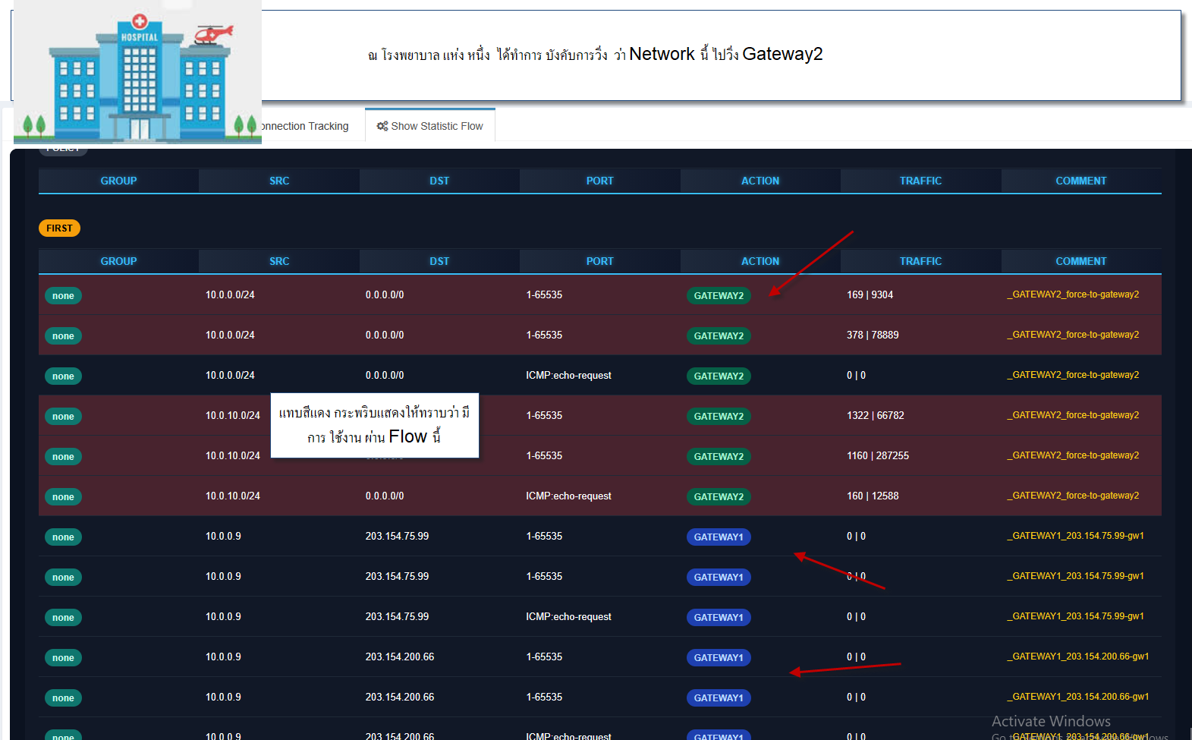1192x740 pixels.
Task: Click ICMP:echo-request in the 10.0.0.0/24 row with 0 | 0 traffic
Action: point(568,375)
